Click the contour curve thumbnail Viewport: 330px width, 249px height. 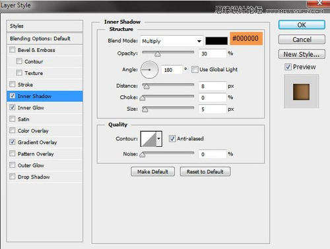click(x=148, y=139)
